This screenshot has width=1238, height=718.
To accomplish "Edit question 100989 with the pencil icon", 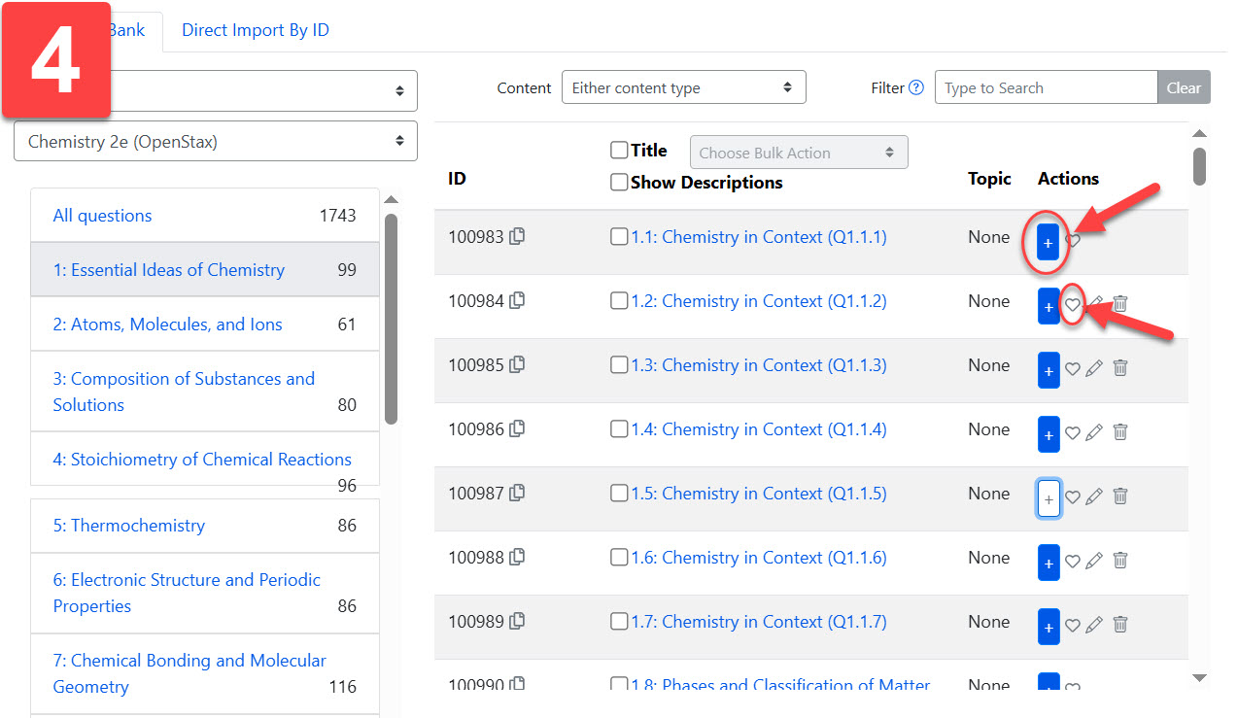I will [1094, 625].
